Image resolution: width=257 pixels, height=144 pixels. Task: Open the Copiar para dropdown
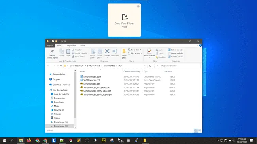coord(99,56)
